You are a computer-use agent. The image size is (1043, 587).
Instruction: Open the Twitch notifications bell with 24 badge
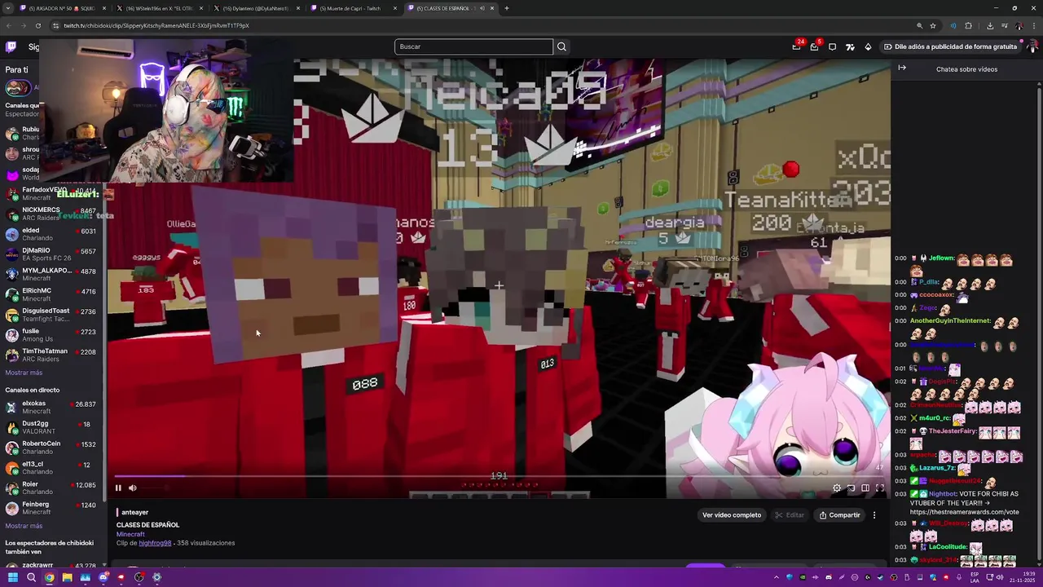(x=796, y=46)
